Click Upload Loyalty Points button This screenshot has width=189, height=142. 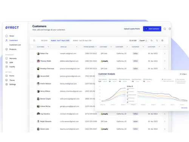[x=132, y=29]
